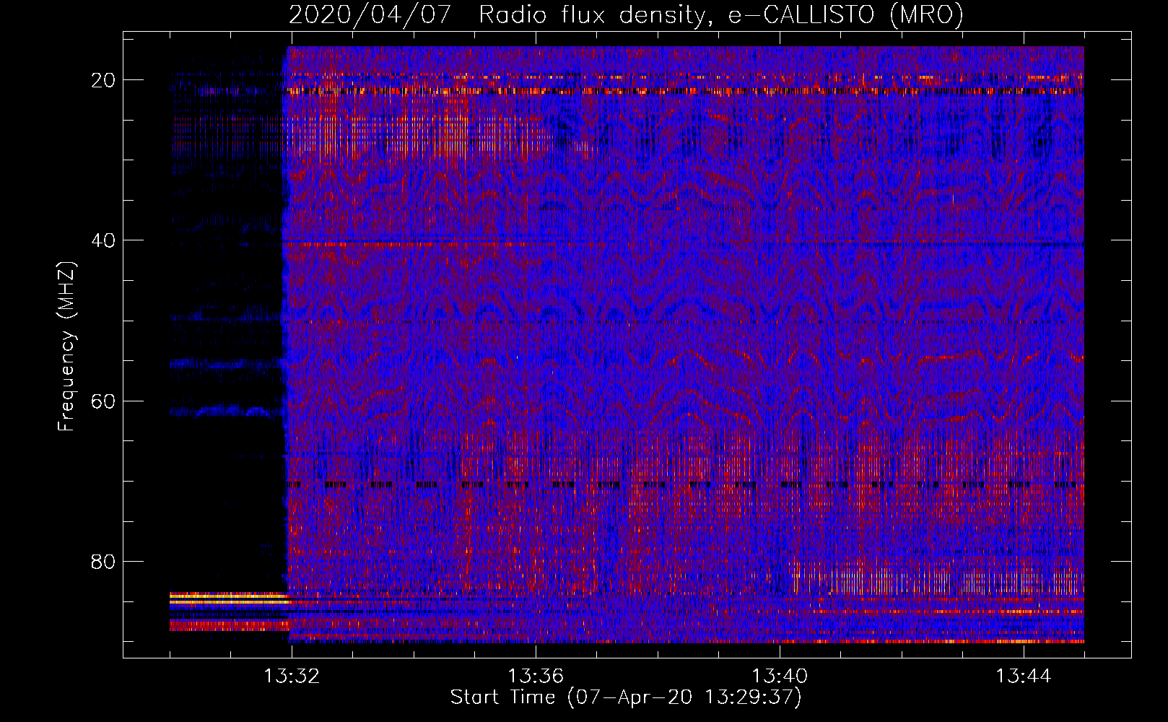Click the Frequency (MHZ) axis label
This screenshot has height=722, width=1168.
click(66, 347)
